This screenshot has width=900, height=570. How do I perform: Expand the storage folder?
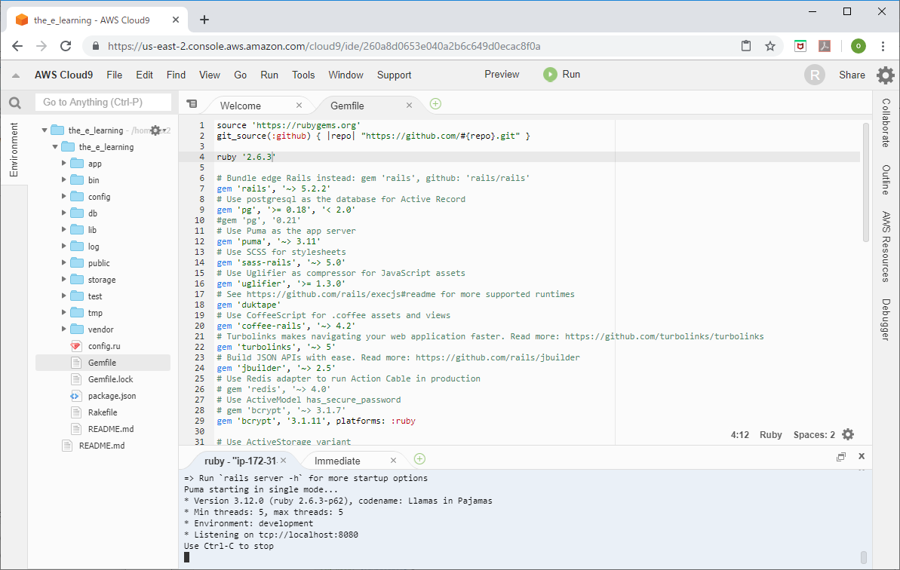tap(63, 280)
